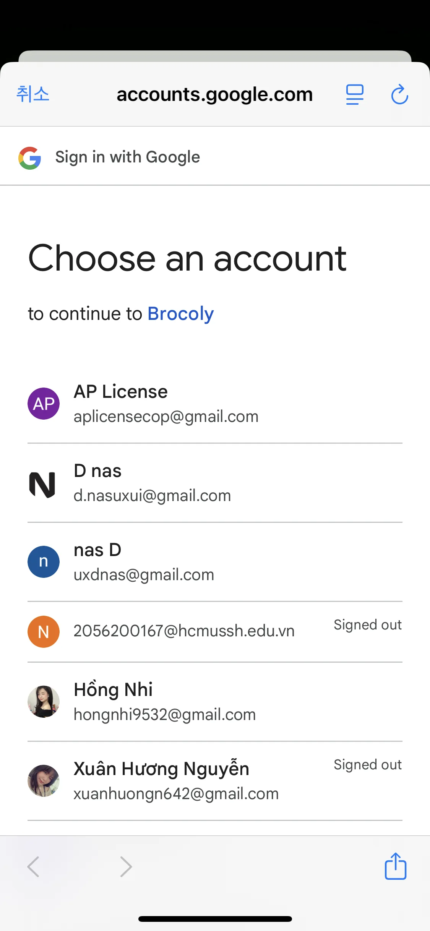Tap the orange N avatar
This screenshot has width=430, height=931.
click(44, 632)
